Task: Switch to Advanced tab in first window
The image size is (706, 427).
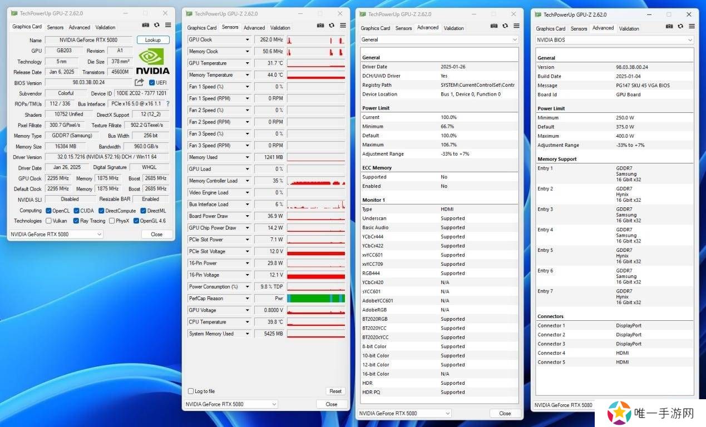Action: (x=80, y=27)
